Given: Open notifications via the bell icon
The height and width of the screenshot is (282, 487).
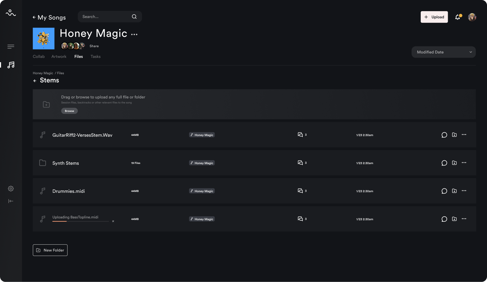Looking at the screenshot, I should 458,17.
